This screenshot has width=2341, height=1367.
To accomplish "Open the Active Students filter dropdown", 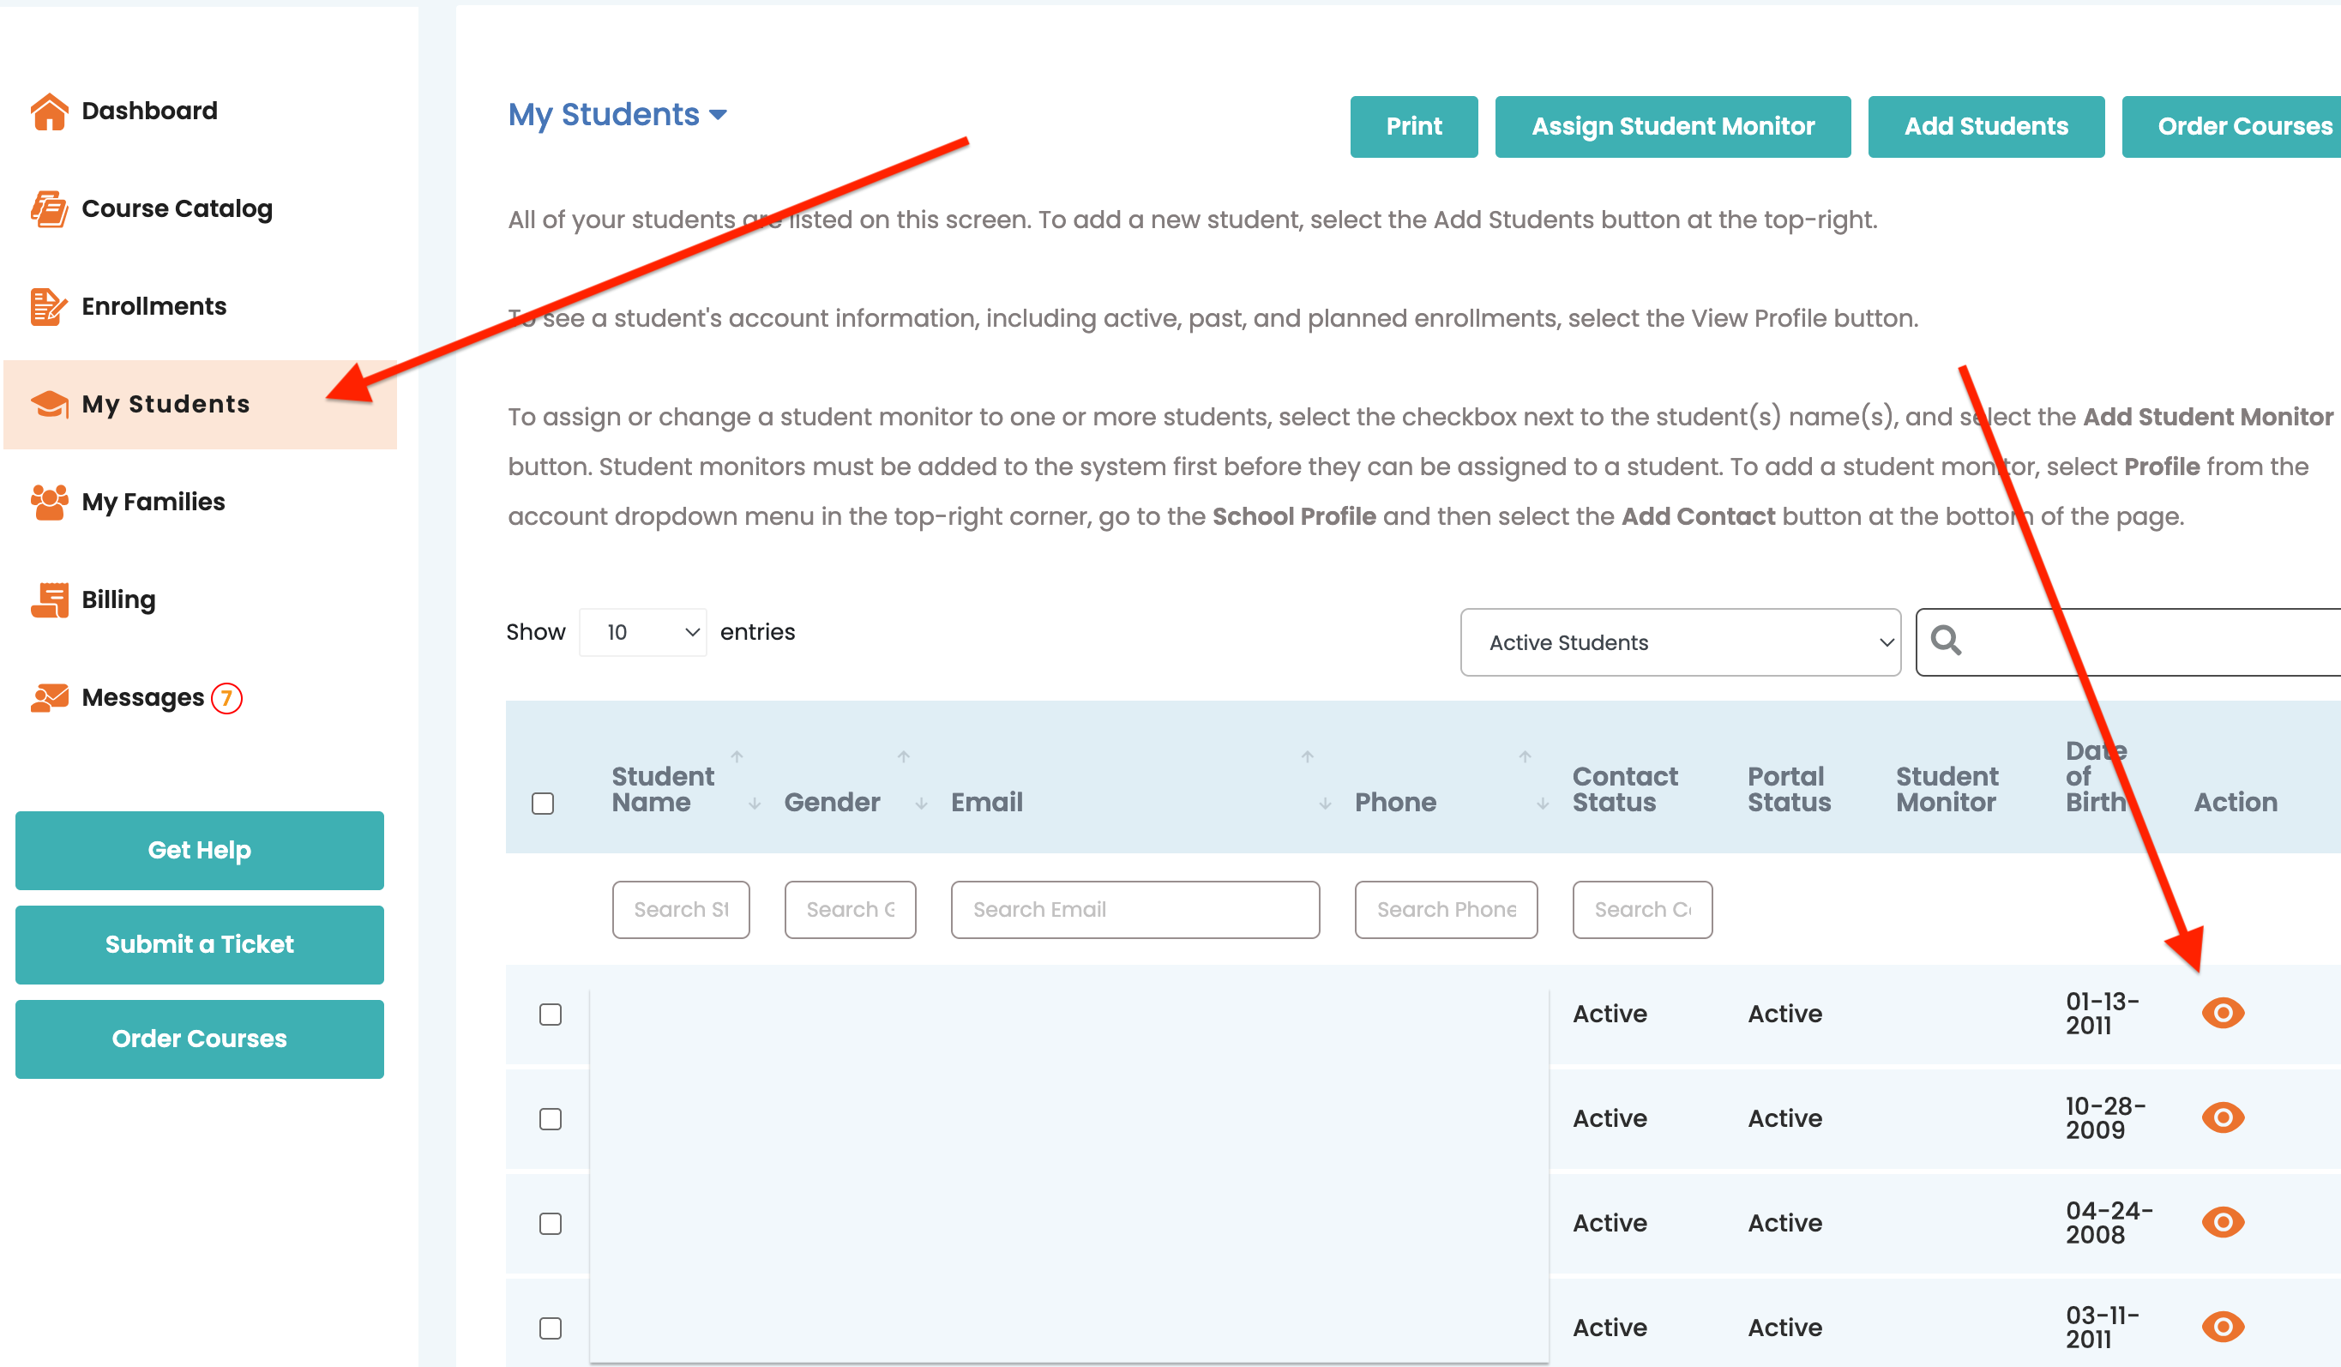I will (x=1680, y=642).
